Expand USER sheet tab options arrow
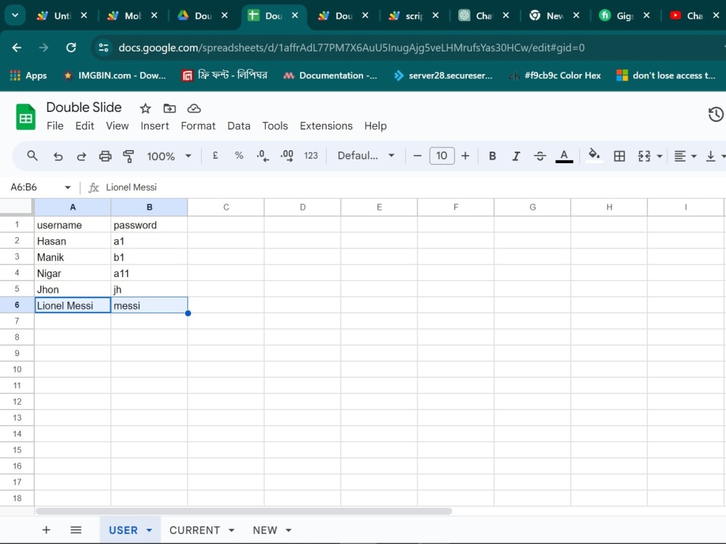The image size is (726, 544). pyautogui.click(x=149, y=530)
